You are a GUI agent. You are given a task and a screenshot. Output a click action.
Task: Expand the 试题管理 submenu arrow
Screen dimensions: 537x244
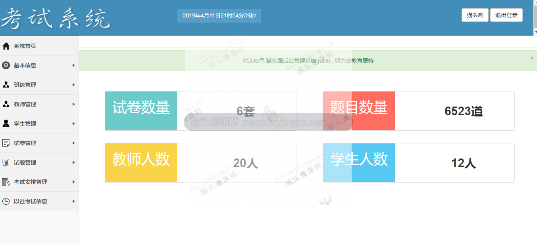click(x=73, y=162)
